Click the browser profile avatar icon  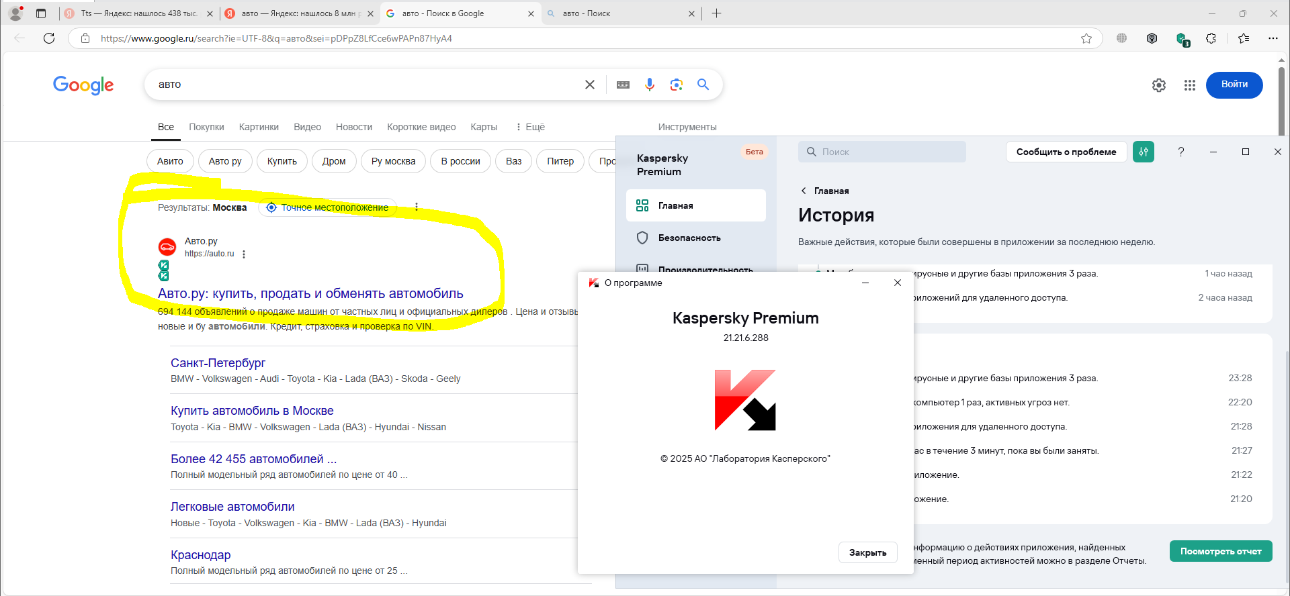coord(15,13)
